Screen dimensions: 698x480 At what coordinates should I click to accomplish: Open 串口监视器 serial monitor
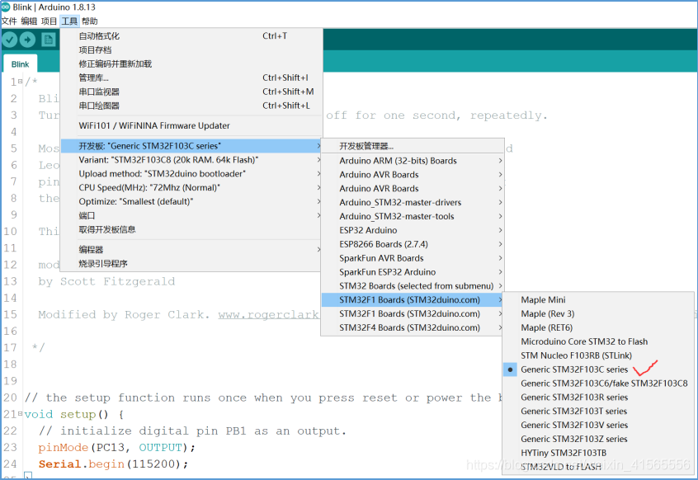click(191, 92)
